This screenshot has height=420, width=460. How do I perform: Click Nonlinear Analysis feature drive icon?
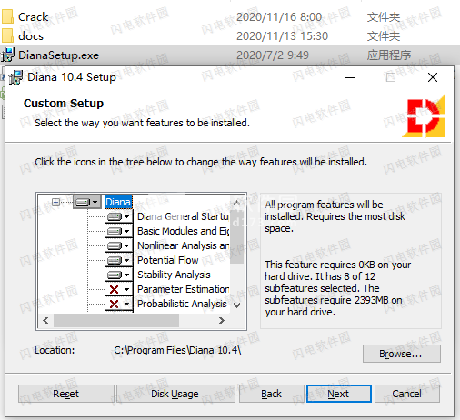pyautogui.click(x=118, y=245)
